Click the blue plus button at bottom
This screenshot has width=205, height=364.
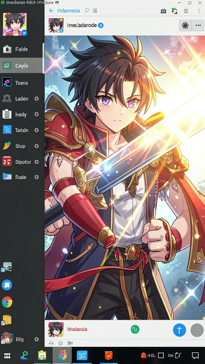pos(179,330)
